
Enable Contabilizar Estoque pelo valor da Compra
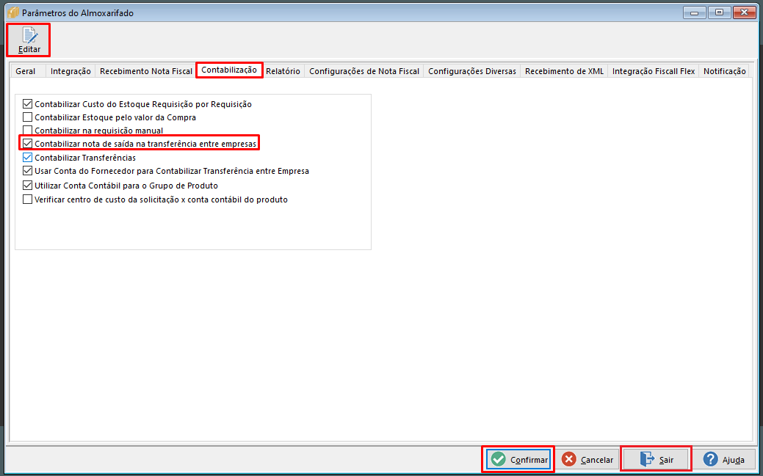pyautogui.click(x=28, y=117)
